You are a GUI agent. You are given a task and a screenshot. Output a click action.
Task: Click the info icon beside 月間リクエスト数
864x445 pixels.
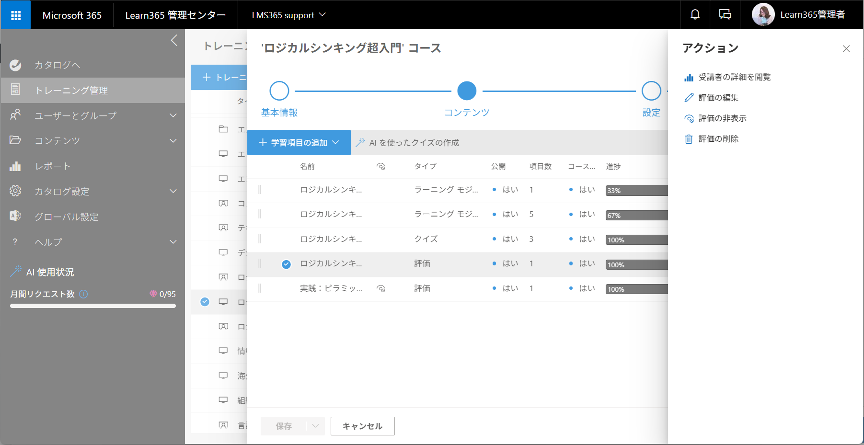pos(83,294)
